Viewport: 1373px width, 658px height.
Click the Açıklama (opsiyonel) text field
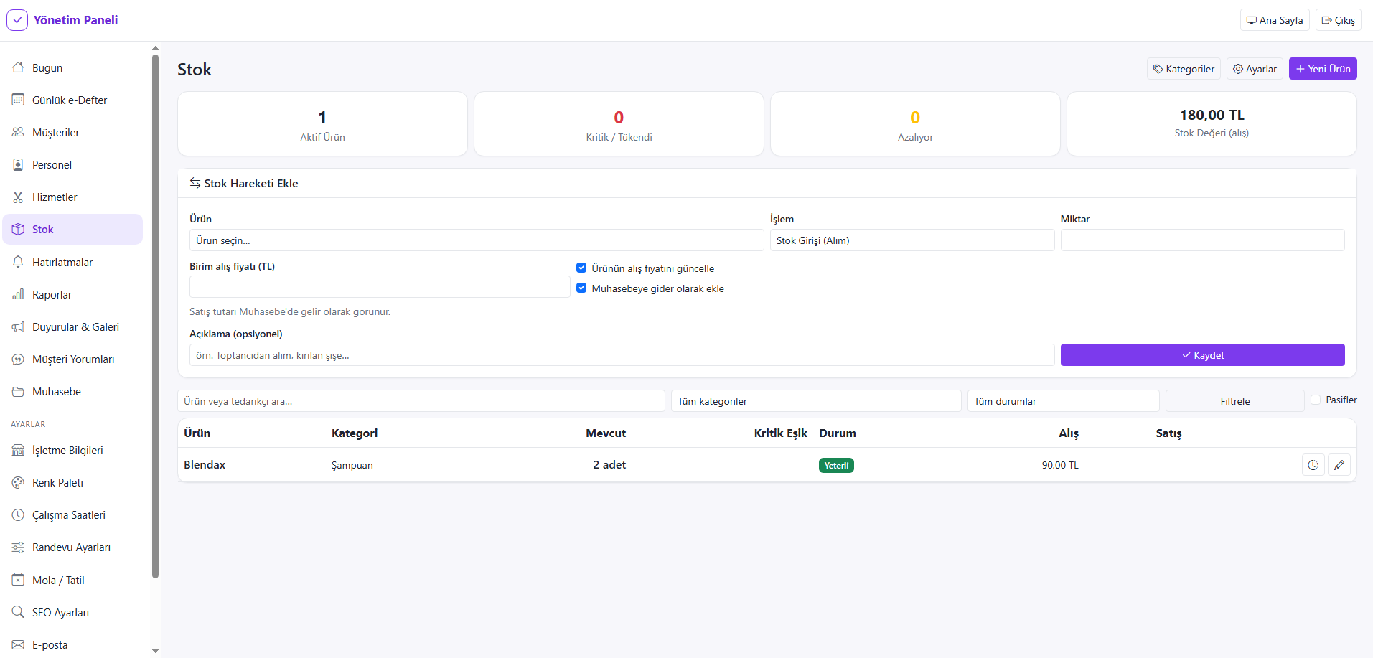(622, 355)
